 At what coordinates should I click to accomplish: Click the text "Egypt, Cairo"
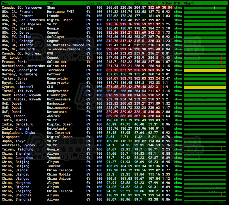tap(14, 83)
